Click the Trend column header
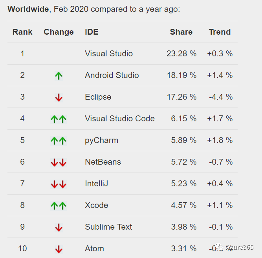 [x=220, y=32]
